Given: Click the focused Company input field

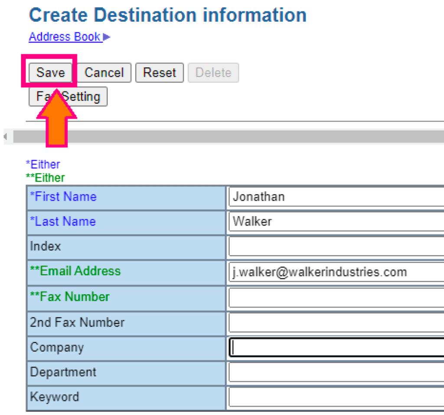Looking at the screenshot, I should tap(336, 347).
